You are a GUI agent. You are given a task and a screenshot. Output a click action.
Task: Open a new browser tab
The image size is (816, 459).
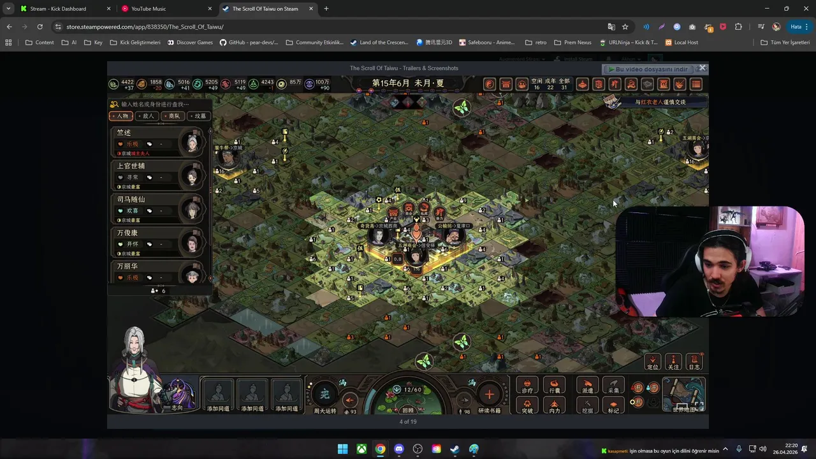(x=326, y=9)
